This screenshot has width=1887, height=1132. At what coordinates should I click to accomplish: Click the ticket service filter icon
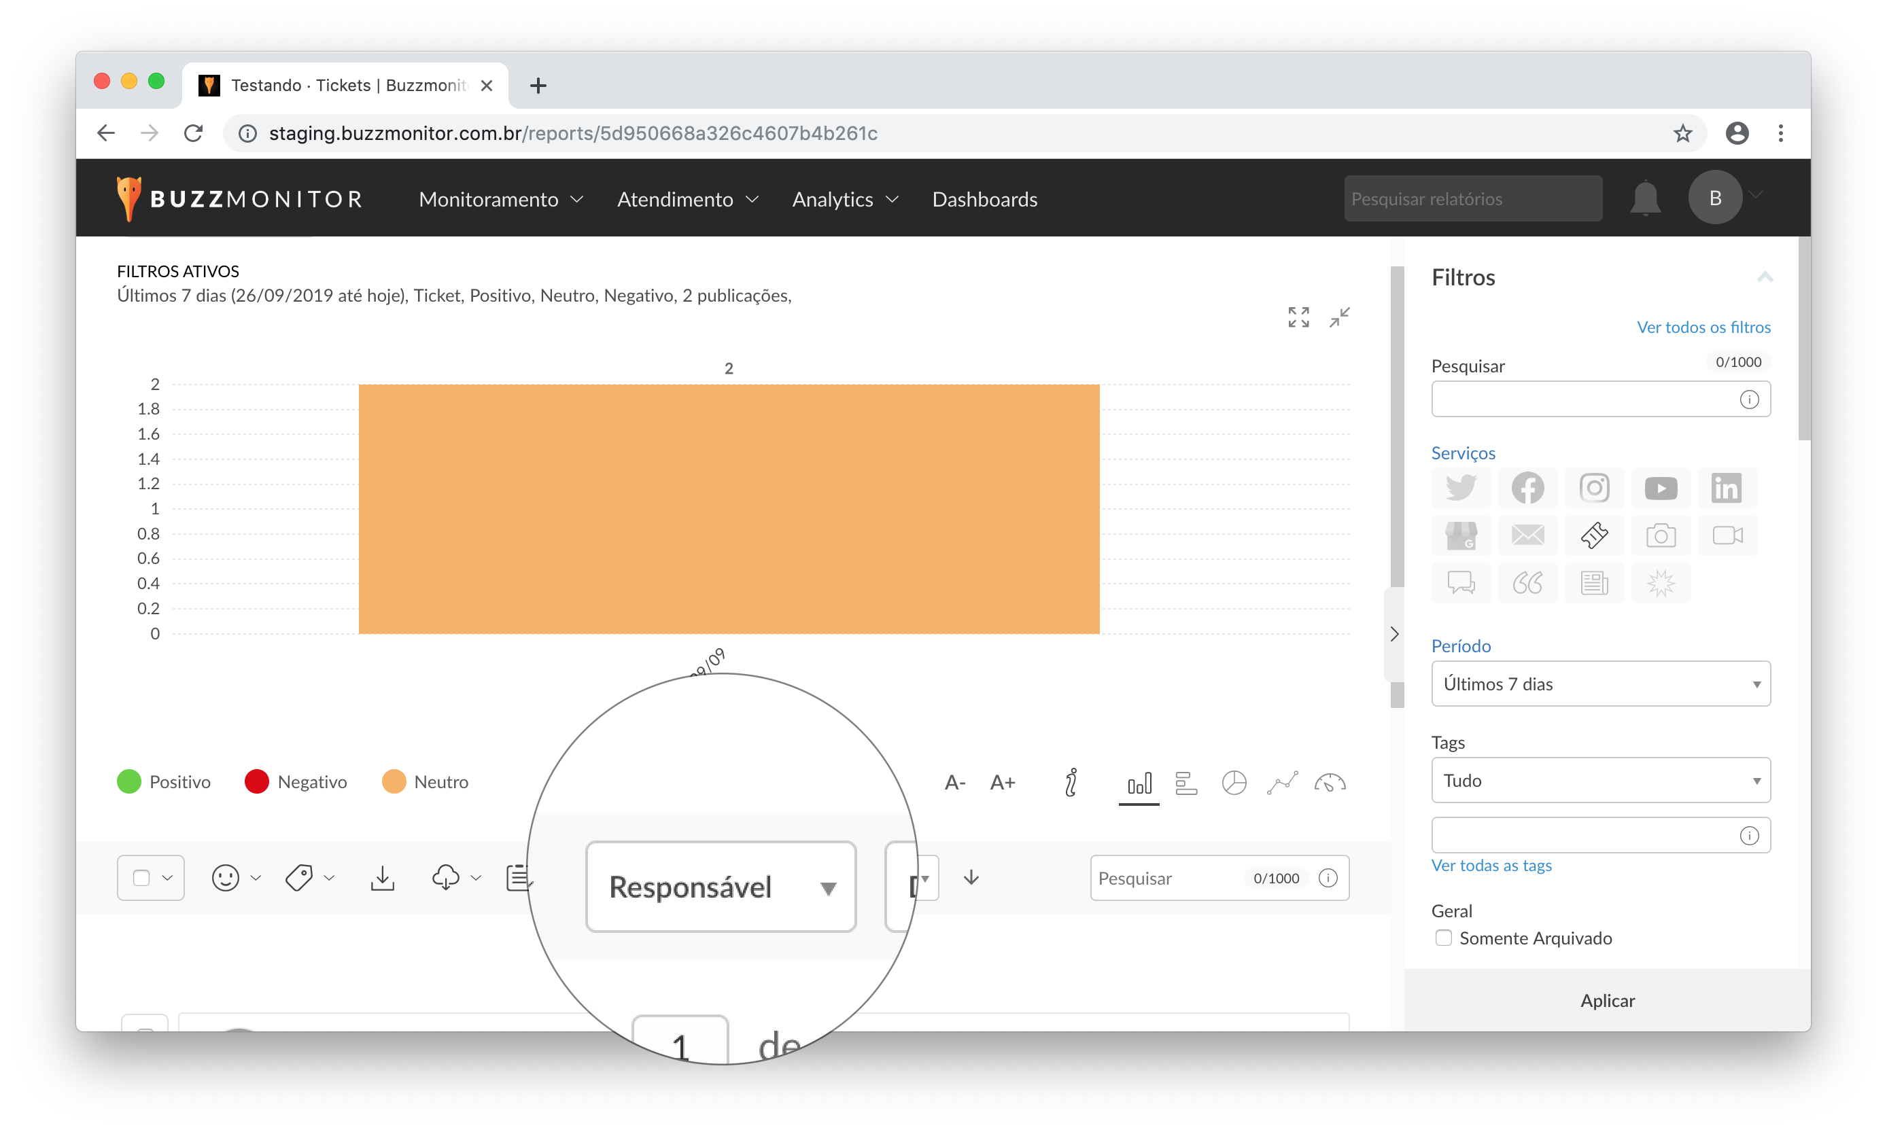point(1594,535)
